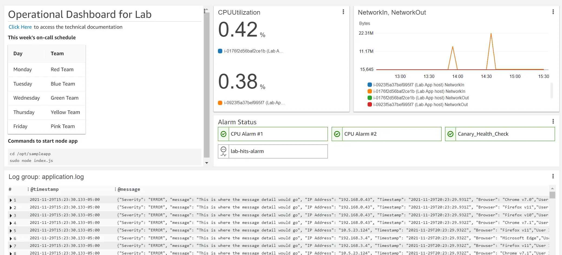Open the CPUUtilization widget actions menu
The height and width of the screenshot is (255, 562).
[x=343, y=12]
